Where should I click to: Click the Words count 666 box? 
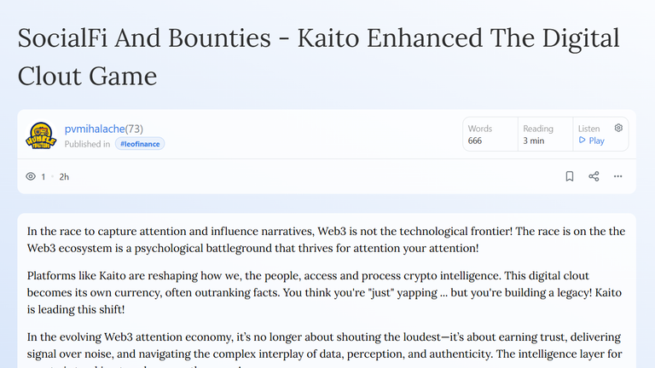coord(490,135)
